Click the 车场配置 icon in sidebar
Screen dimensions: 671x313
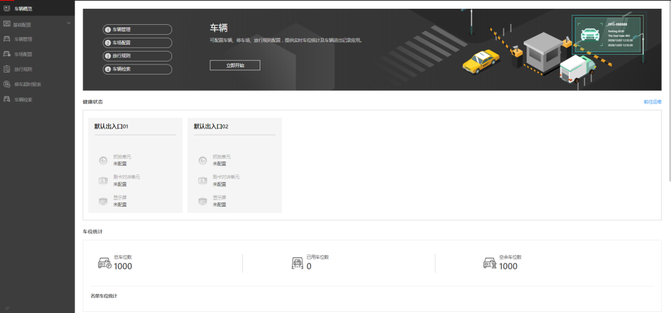(6, 54)
